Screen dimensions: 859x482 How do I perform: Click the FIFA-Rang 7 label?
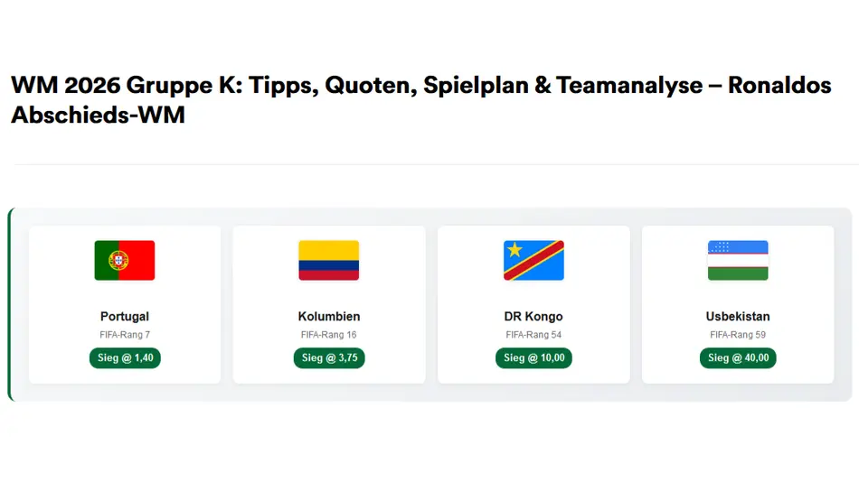pyautogui.click(x=125, y=335)
